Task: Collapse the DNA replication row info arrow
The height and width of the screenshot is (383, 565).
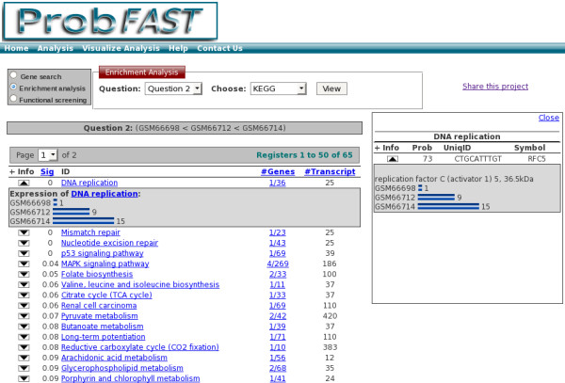Action: pos(24,183)
